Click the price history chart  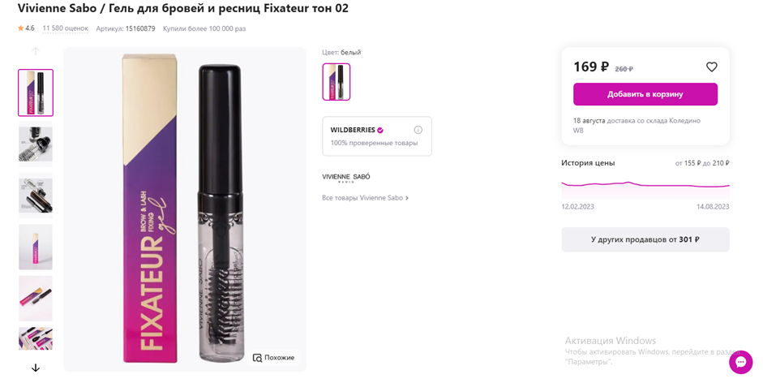645,185
